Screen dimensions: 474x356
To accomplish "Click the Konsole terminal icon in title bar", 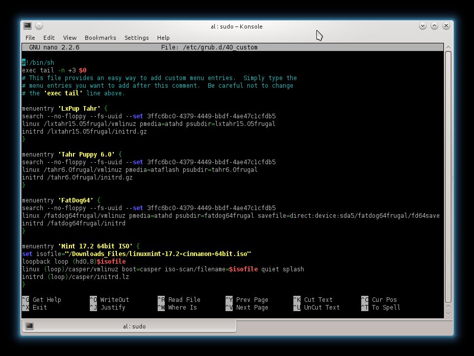I will (x=28, y=26).
